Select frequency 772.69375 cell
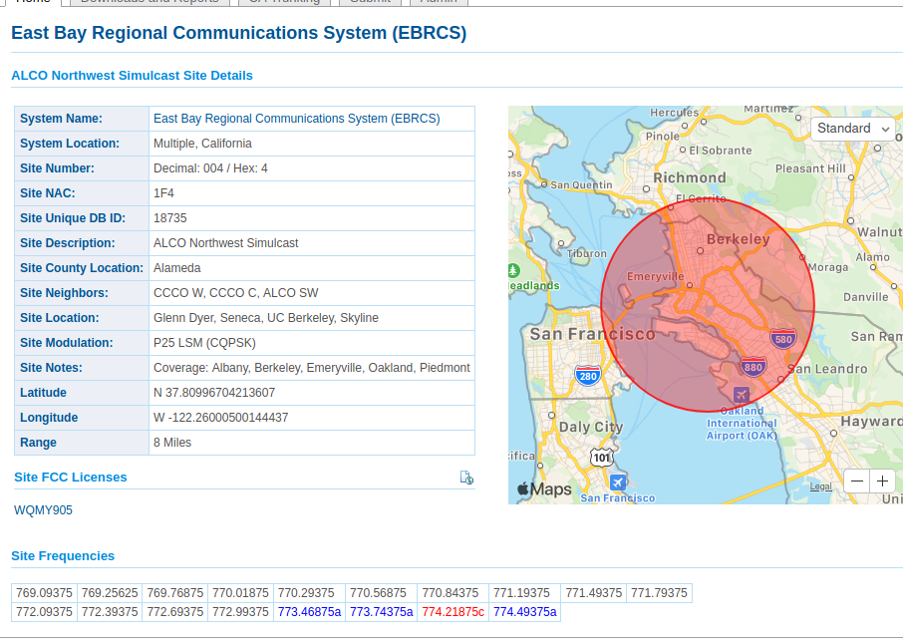 [175, 612]
